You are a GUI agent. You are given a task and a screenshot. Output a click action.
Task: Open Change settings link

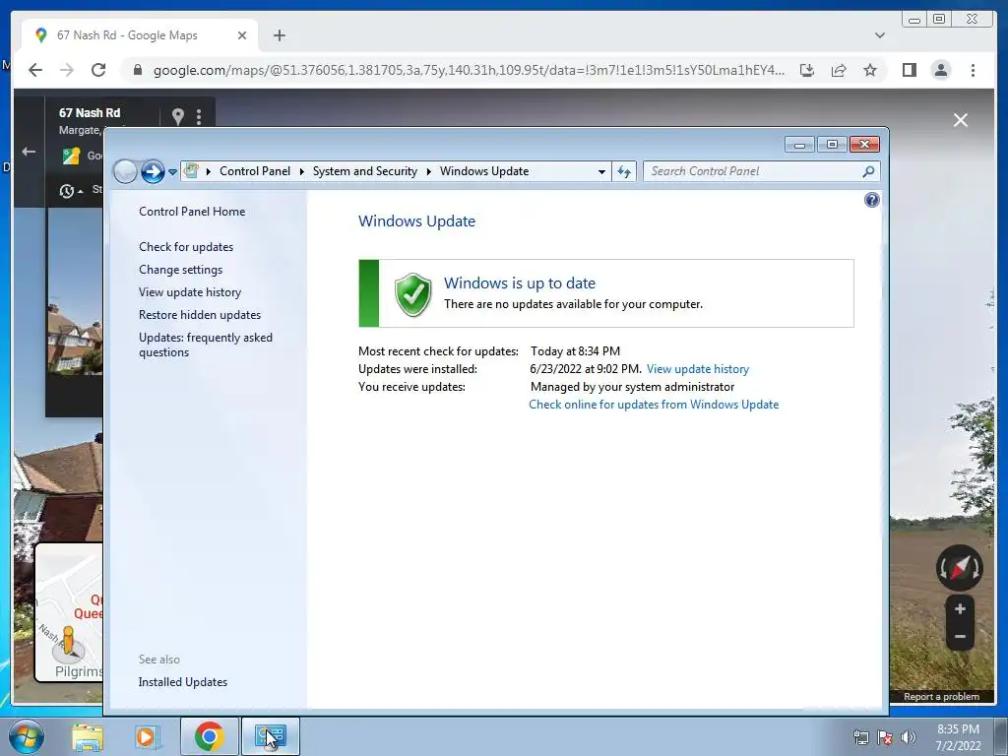(181, 270)
